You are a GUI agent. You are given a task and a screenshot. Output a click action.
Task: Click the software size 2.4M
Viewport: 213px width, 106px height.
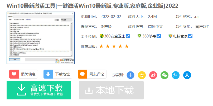pos(152,17)
